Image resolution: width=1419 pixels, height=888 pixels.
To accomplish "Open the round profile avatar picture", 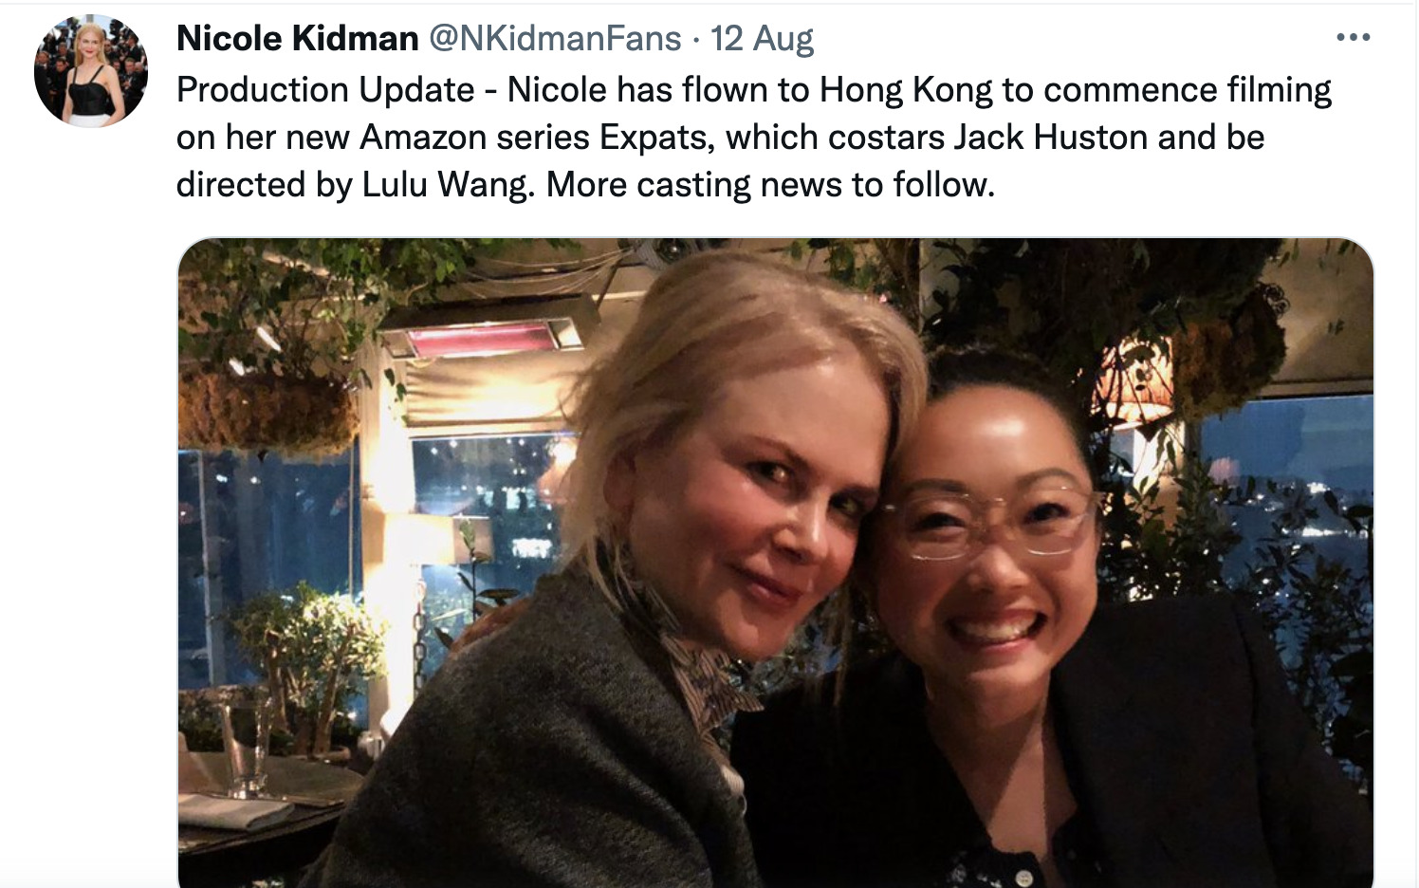I will (91, 71).
